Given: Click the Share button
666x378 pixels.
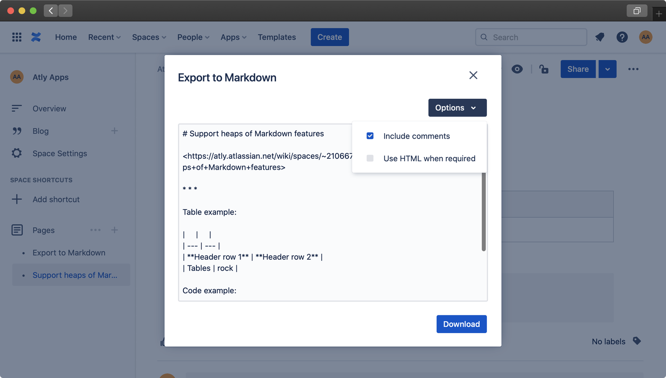Looking at the screenshot, I should click(x=578, y=69).
